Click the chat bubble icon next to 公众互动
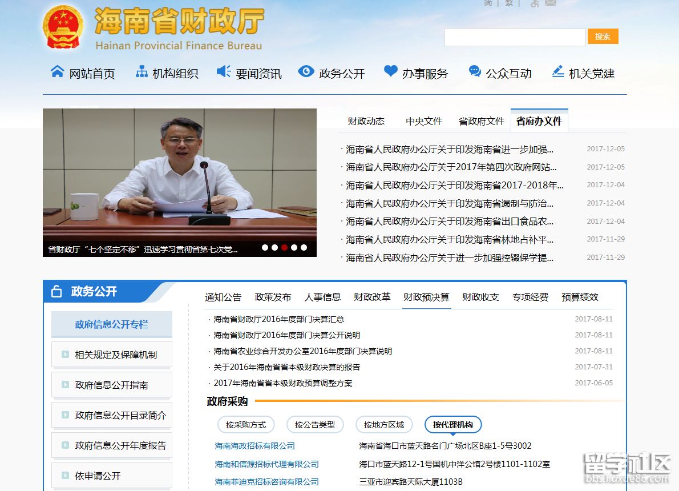The width and height of the screenshot is (679, 491). pyautogui.click(x=474, y=71)
